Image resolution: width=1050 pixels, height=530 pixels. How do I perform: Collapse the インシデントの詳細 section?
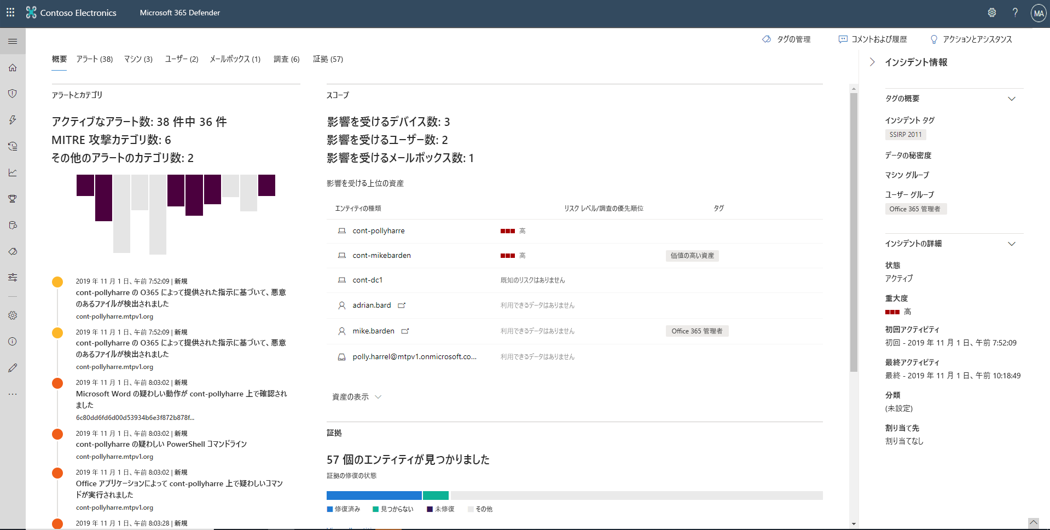[x=1012, y=244]
